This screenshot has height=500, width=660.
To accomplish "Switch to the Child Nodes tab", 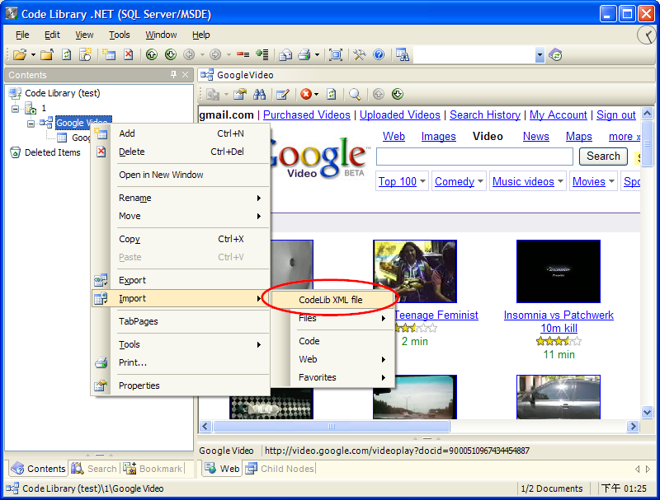I will coord(280,469).
